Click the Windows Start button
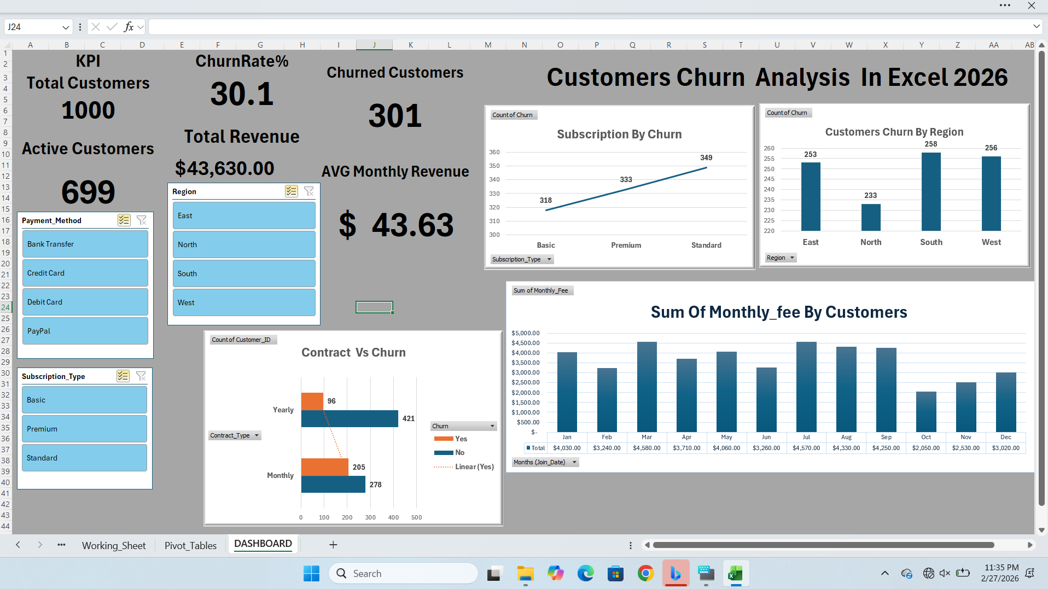 tap(311, 573)
